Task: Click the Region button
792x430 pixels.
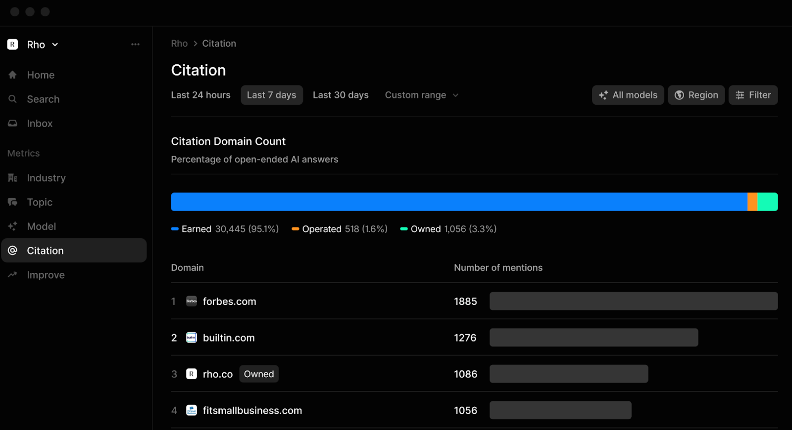Action: click(x=696, y=95)
